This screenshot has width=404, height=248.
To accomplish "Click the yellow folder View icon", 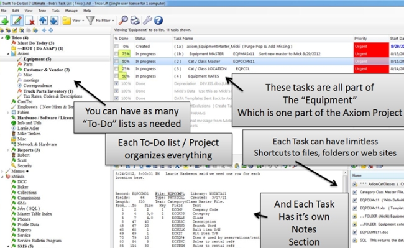I will click(x=67, y=21).
